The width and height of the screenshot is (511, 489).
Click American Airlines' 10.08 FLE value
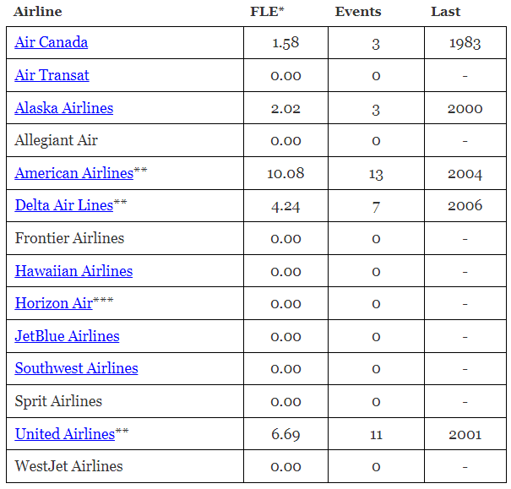285,173
